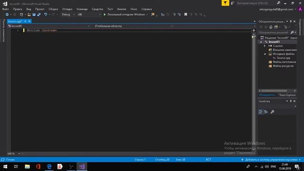Pin the Solution Explorer panel
The image size is (304, 171).
tap(291, 21)
